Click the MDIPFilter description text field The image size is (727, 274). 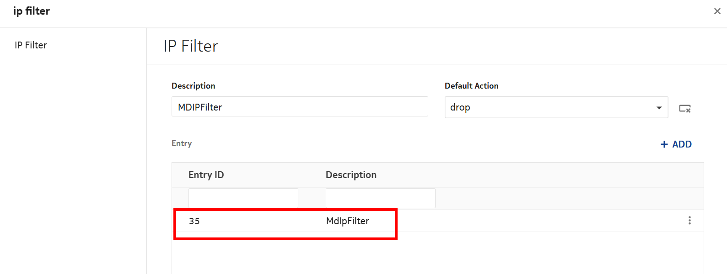click(x=300, y=107)
